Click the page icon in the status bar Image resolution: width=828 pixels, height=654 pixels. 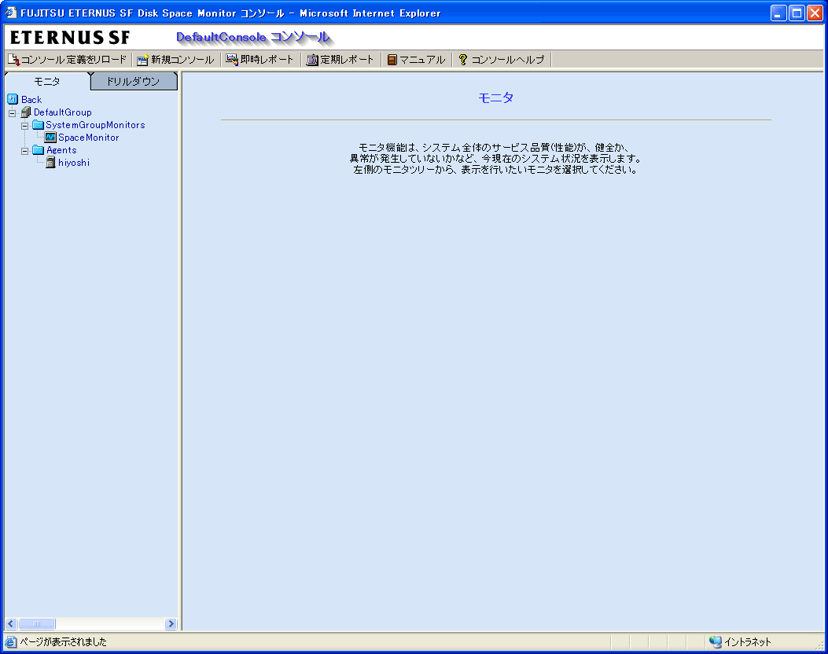[x=10, y=642]
